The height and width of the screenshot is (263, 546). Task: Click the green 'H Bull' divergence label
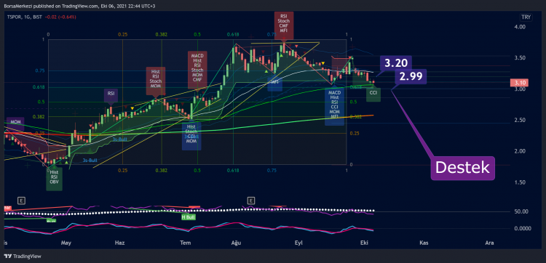(x=189, y=217)
